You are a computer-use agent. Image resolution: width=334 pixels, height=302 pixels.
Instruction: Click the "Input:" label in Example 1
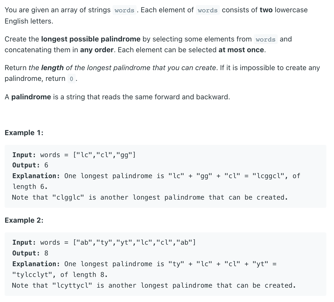(x=24, y=155)
